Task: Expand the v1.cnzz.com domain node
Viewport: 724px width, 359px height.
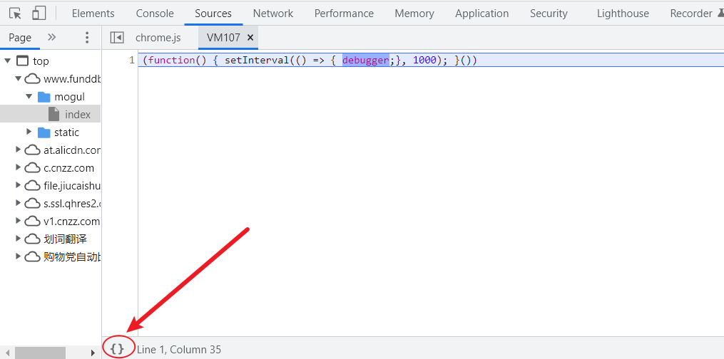Action: (18, 221)
